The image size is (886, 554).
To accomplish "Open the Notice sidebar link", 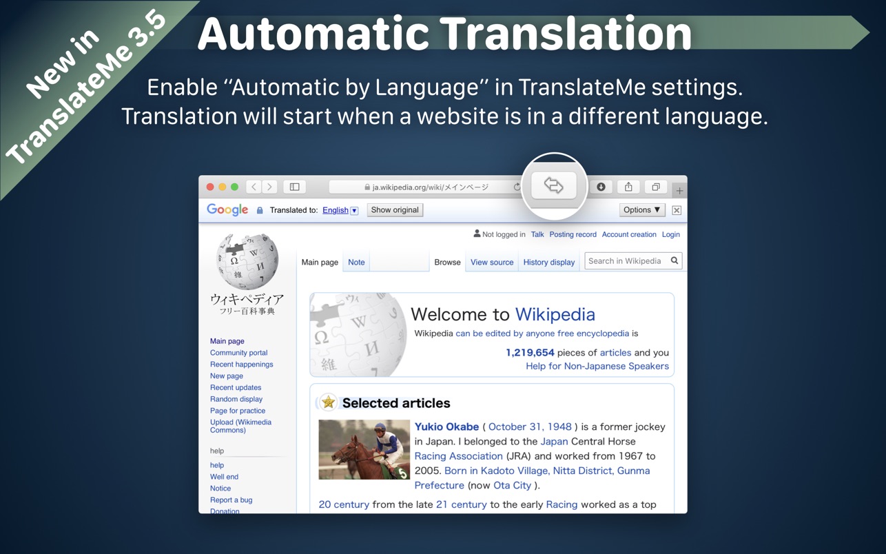I will click(220, 489).
